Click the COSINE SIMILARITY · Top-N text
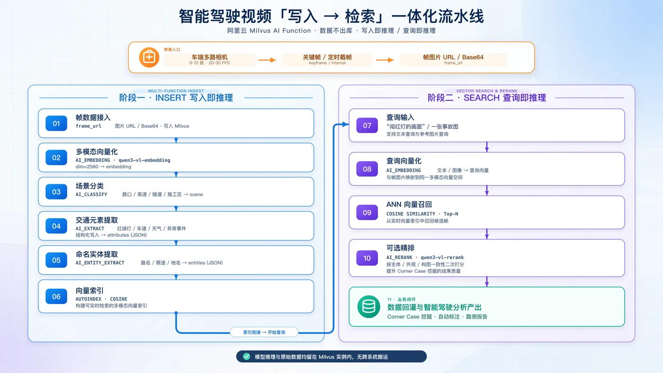The height and width of the screenshot is (373, 663). pyautogui.click(x=422, y=214)
